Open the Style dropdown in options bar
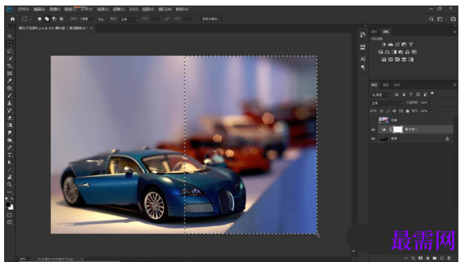Viewport: 468px width, 262px height. pos(129,19)
